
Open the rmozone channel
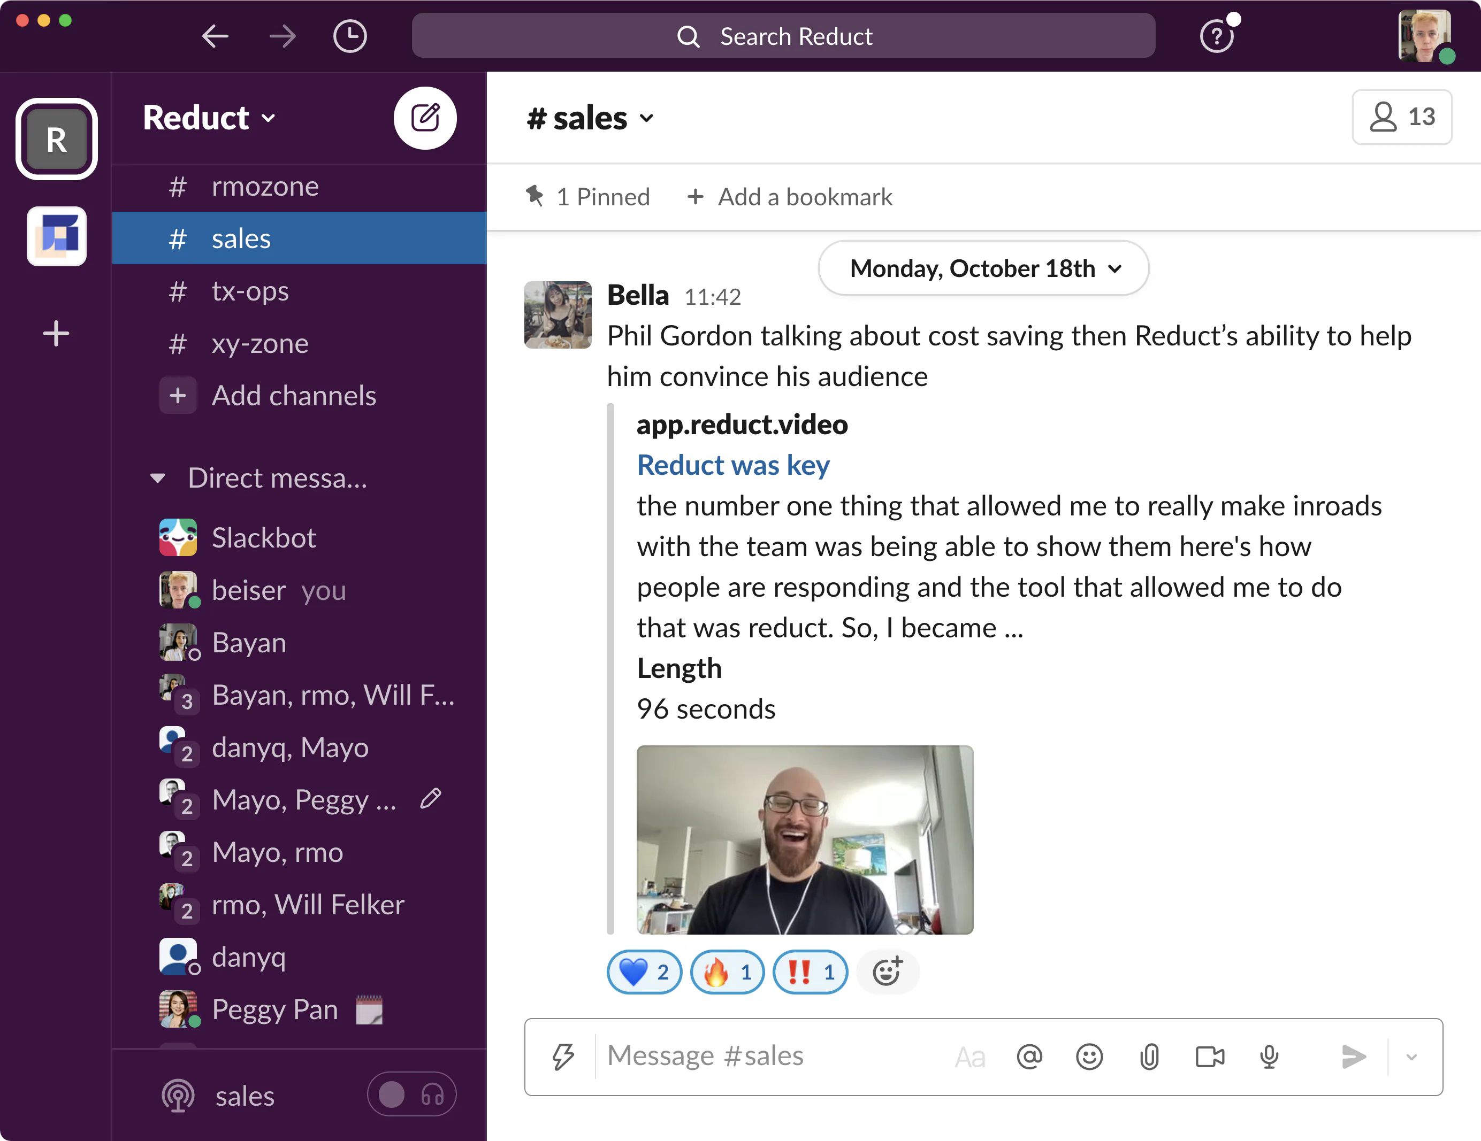[299, 186]
